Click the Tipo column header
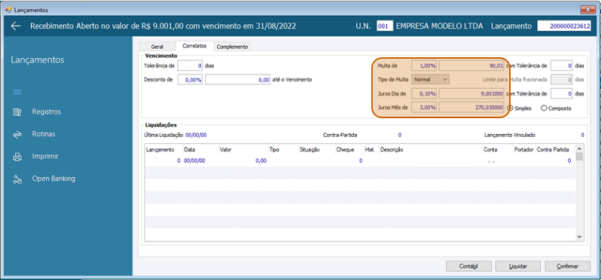This screenshot has width=601, height=280. [x=274, y=150]
